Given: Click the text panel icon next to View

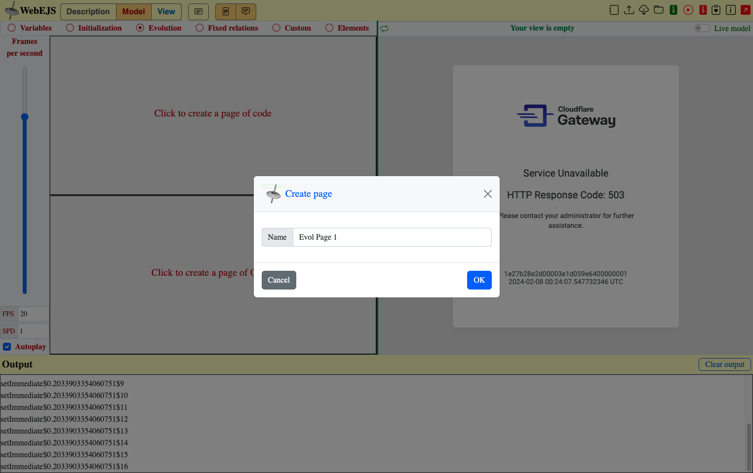Looking at the screenshot, I should pos(198,11).
